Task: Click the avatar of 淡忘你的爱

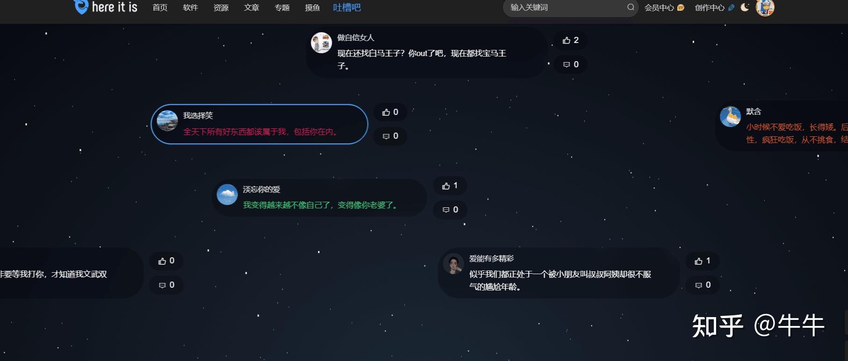Action: pyautogui.click(x=227, y=195)
